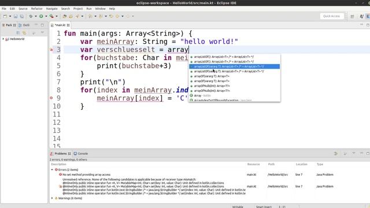
Task: Open the Edit menu
Action: pyautogui.click(x=12, y=9)
